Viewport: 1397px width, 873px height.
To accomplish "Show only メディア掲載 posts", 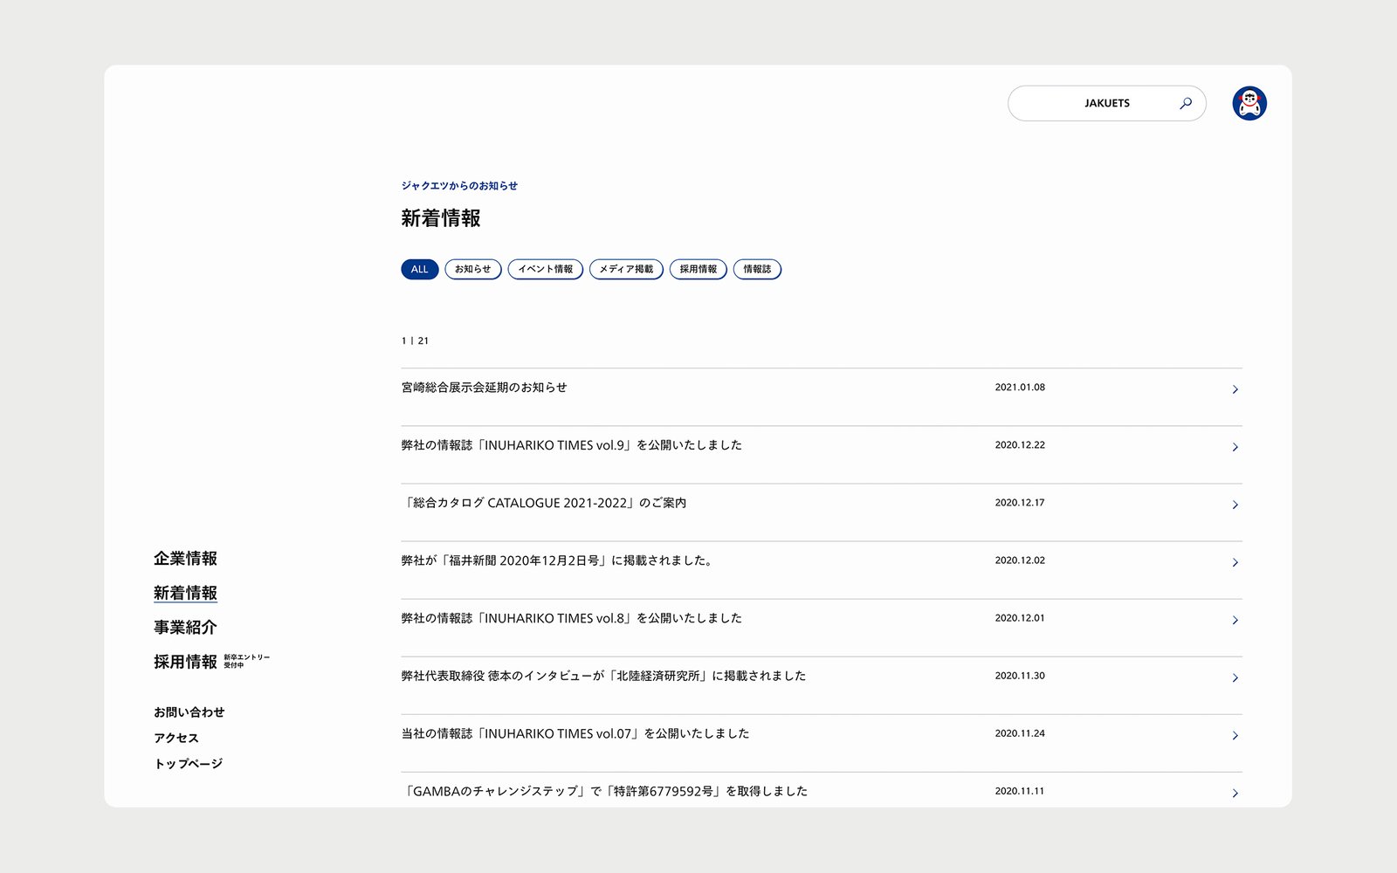I will point(626,269).
